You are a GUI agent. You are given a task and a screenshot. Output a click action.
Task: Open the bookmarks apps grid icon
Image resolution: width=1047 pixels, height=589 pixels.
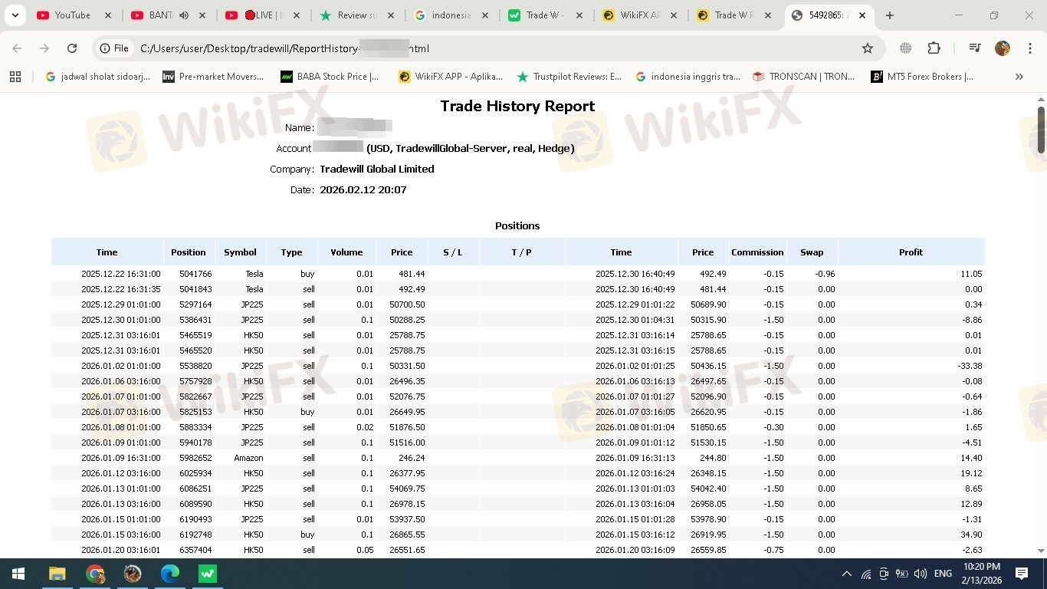click(15, 77)
